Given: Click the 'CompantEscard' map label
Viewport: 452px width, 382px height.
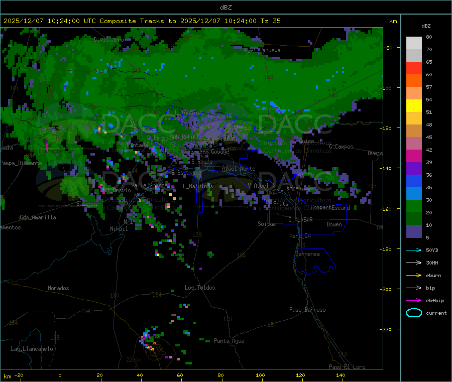Looking at the screenshot, I should coord(330,207).
